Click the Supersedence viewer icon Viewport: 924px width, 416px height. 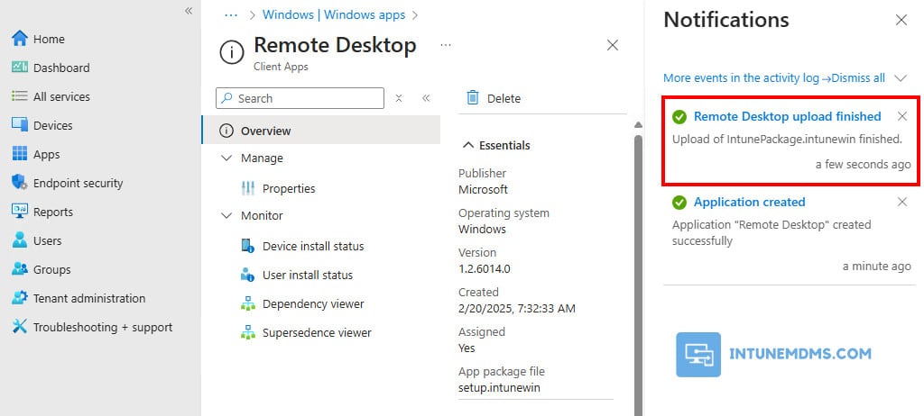(248, 332)
